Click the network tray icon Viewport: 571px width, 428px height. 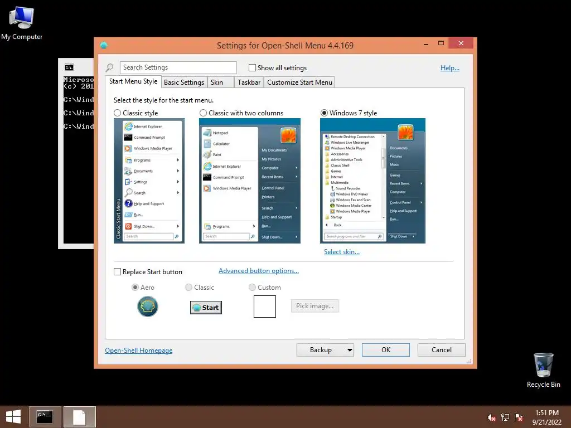click(505, 417)
